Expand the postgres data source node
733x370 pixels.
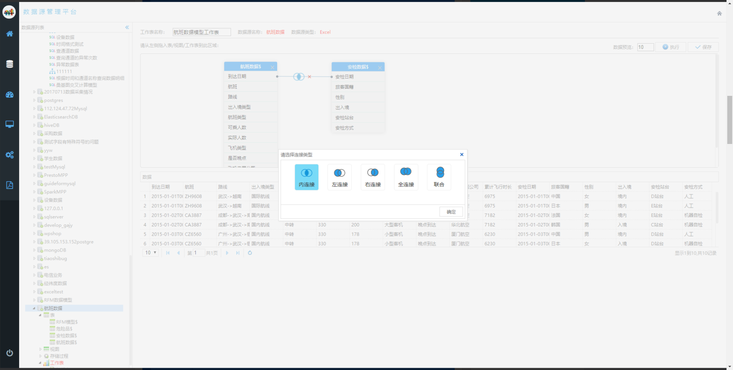[34, 100]
